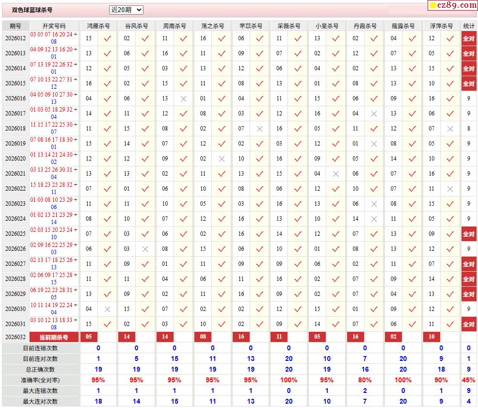Click the 统计 column header
The image size is (478, 408).
coord(469,26)
